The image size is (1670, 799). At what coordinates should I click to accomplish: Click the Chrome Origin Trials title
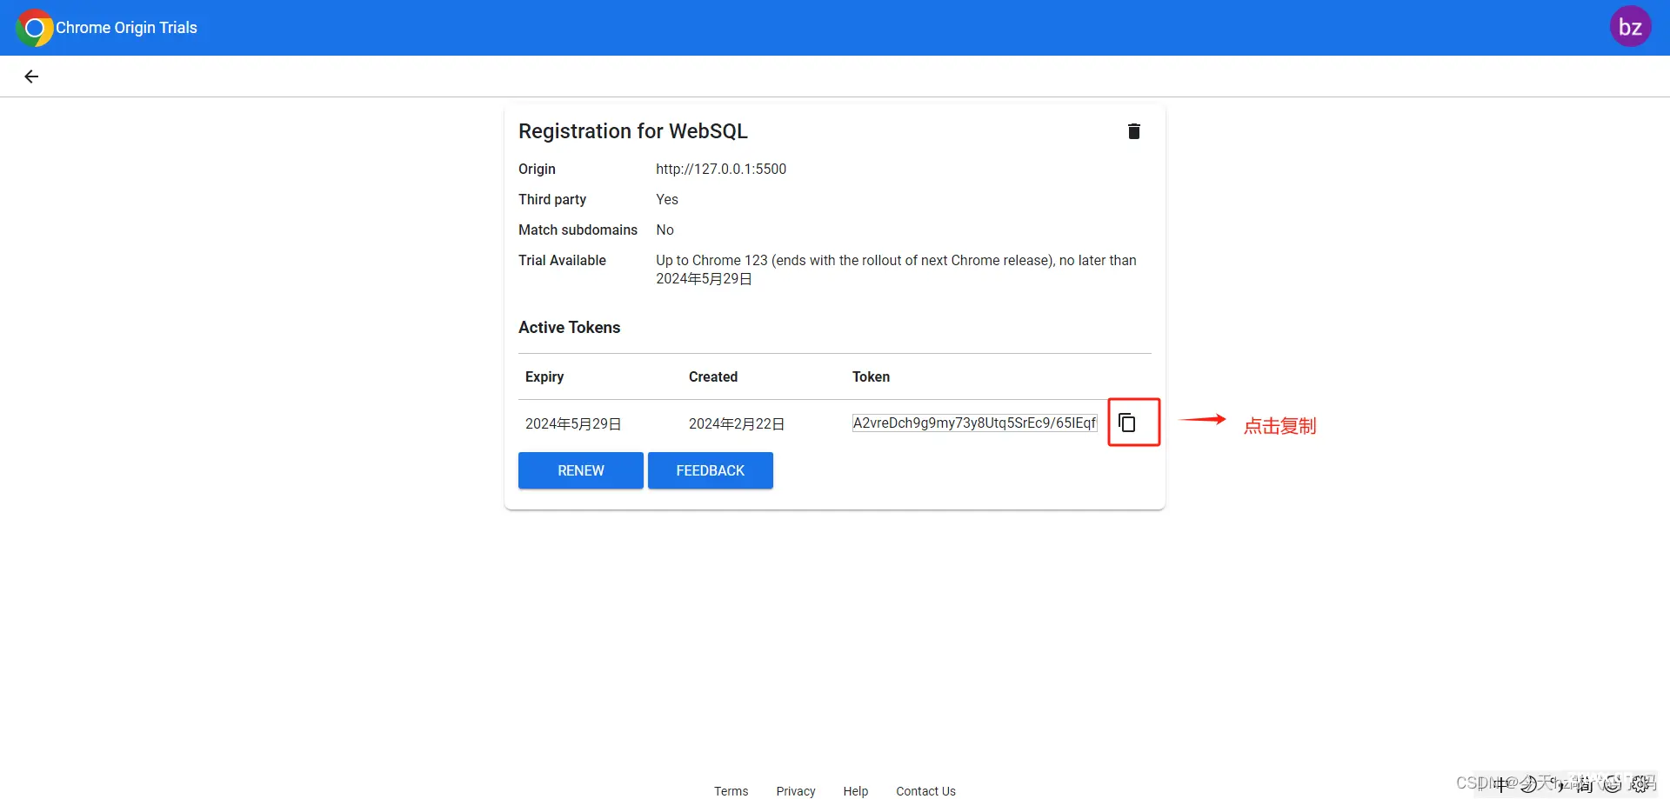tap(127, 28)
